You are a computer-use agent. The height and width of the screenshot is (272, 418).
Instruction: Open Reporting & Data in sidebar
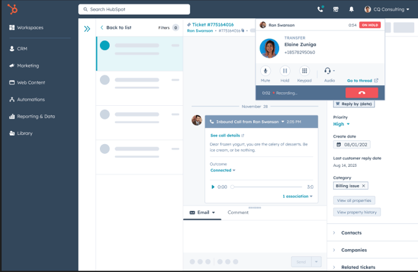[36, 116]
